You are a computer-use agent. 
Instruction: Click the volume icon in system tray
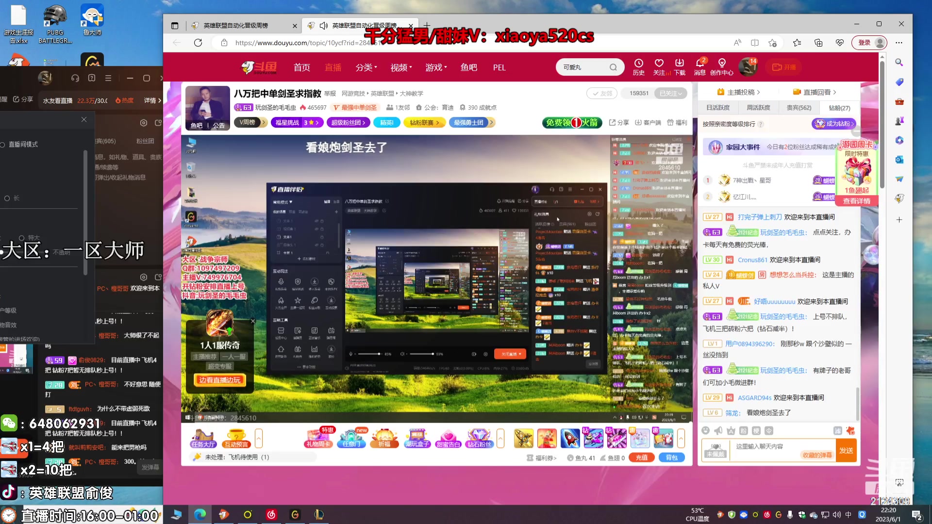pos(837,514)
